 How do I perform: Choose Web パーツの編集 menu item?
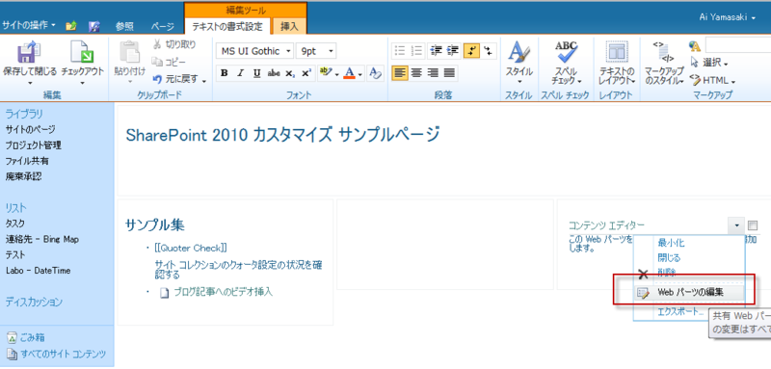click(x=690, y=293)
